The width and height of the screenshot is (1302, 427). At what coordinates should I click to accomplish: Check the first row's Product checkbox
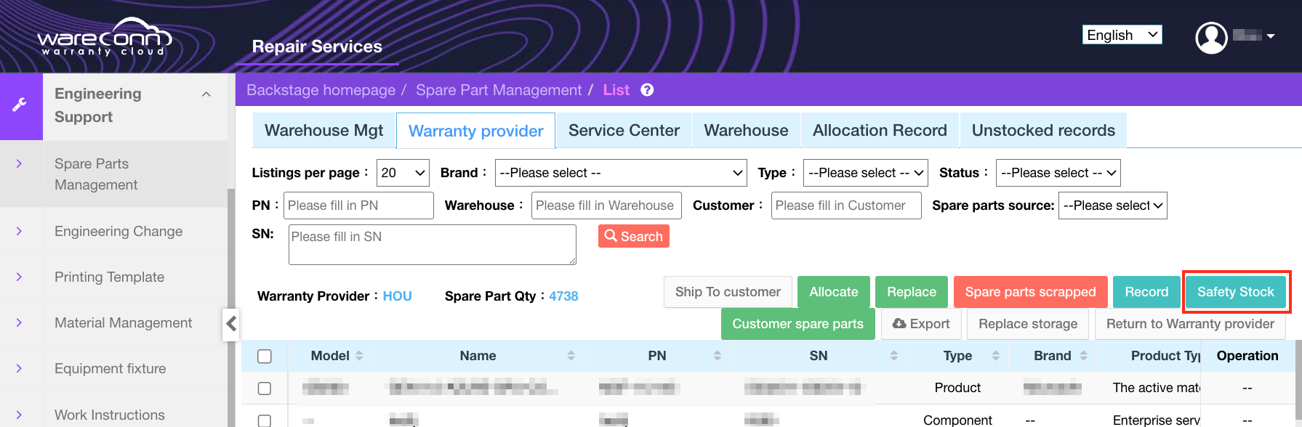point(265,389)
